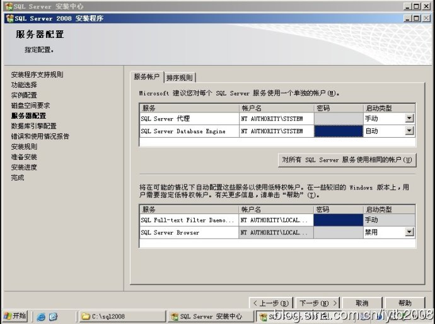Click 数据库引擎配置 step in sidebar
Image resolution: width=435 pixels, height=324 pixels.
[x=34, y=126]
